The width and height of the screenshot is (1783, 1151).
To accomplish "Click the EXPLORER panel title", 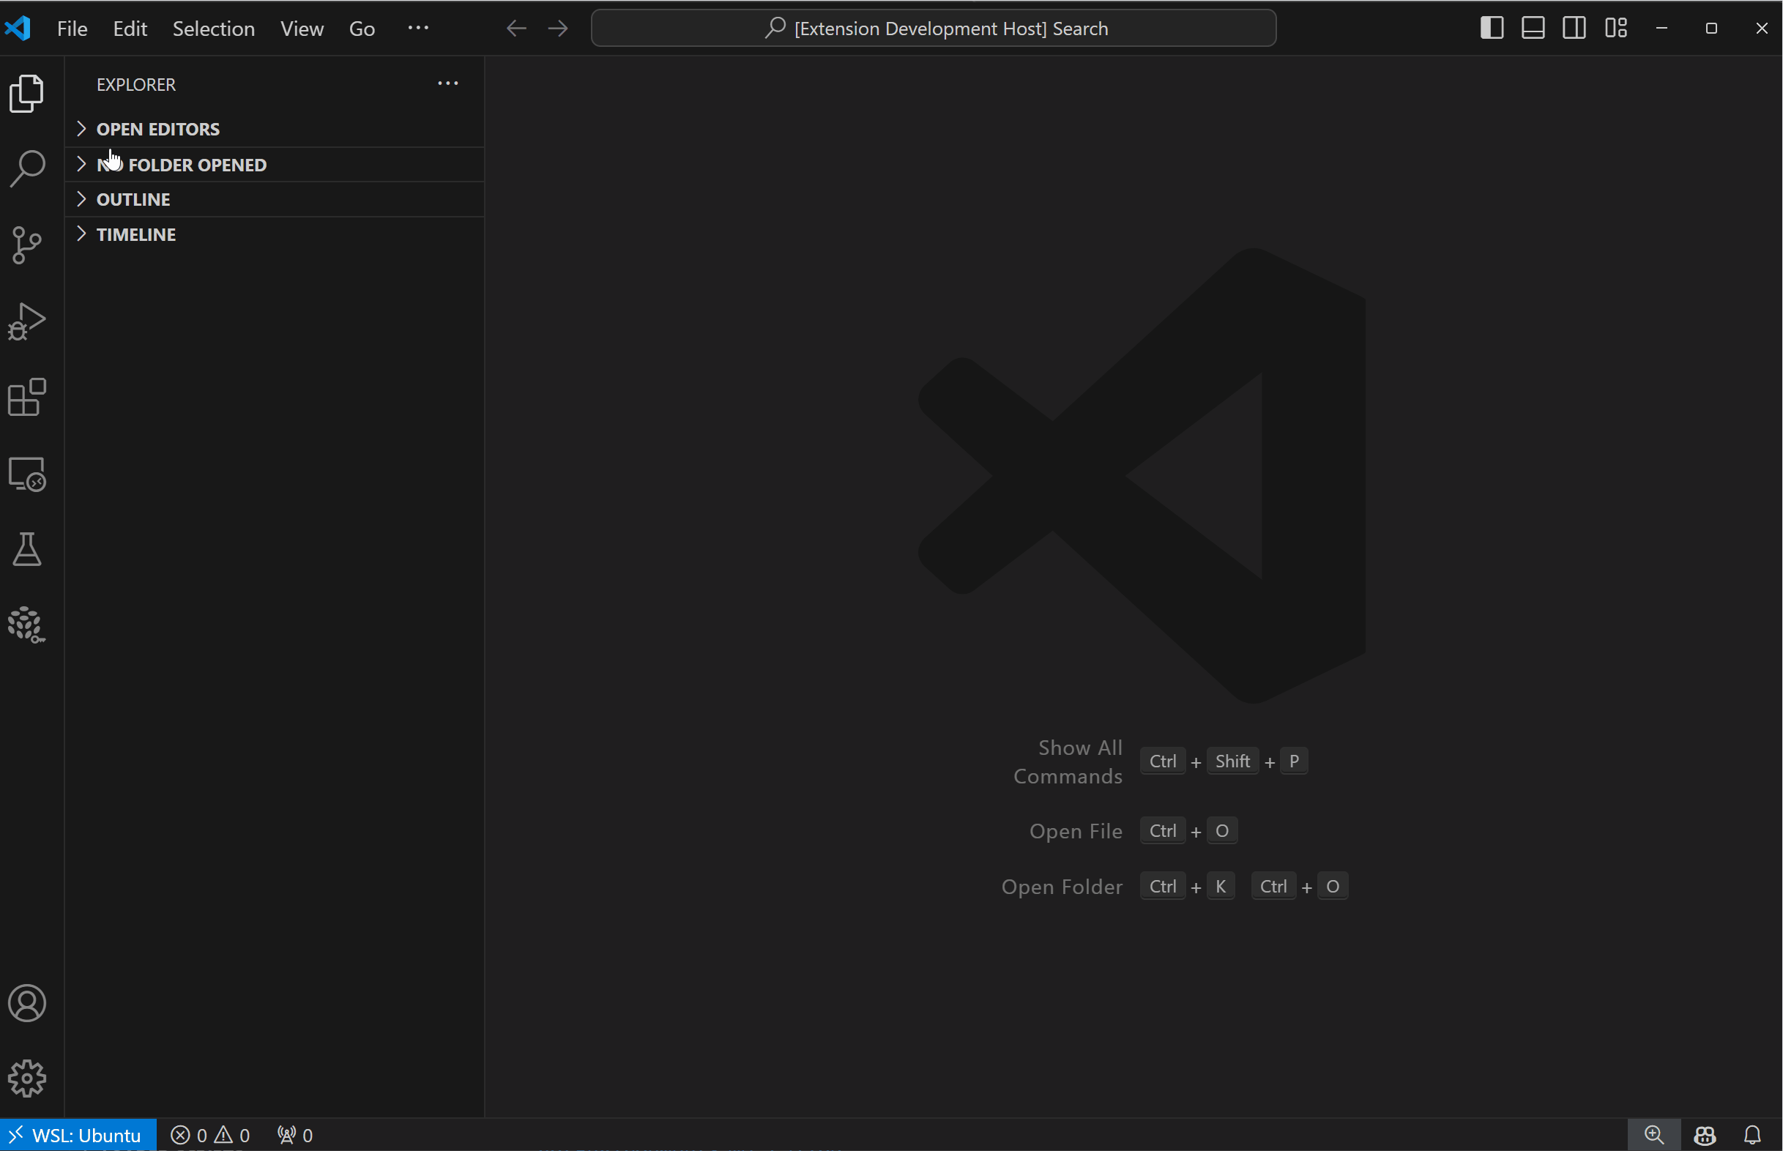I will 136,84.
